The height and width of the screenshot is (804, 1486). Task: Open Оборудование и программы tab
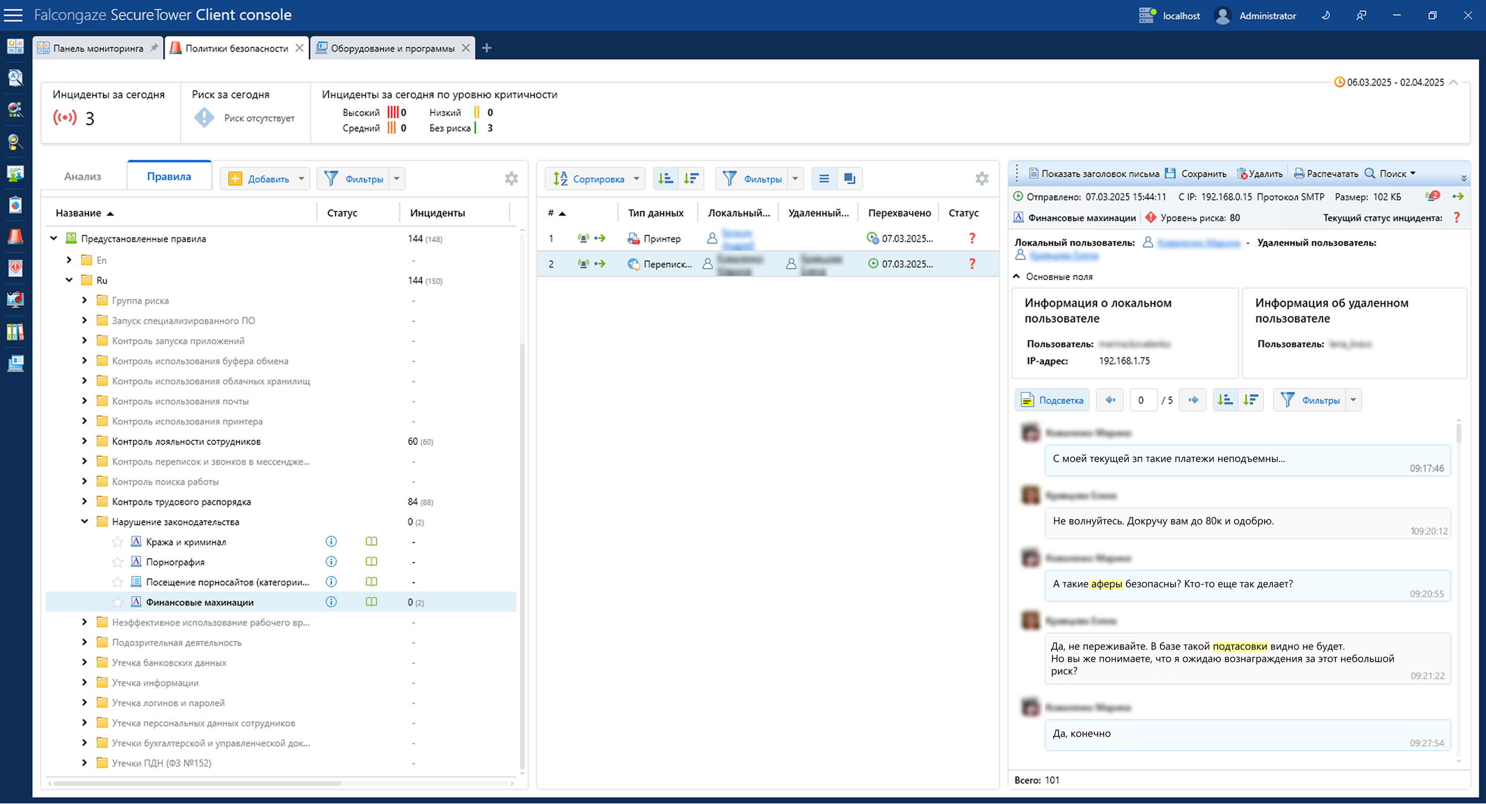coord(392,48)
